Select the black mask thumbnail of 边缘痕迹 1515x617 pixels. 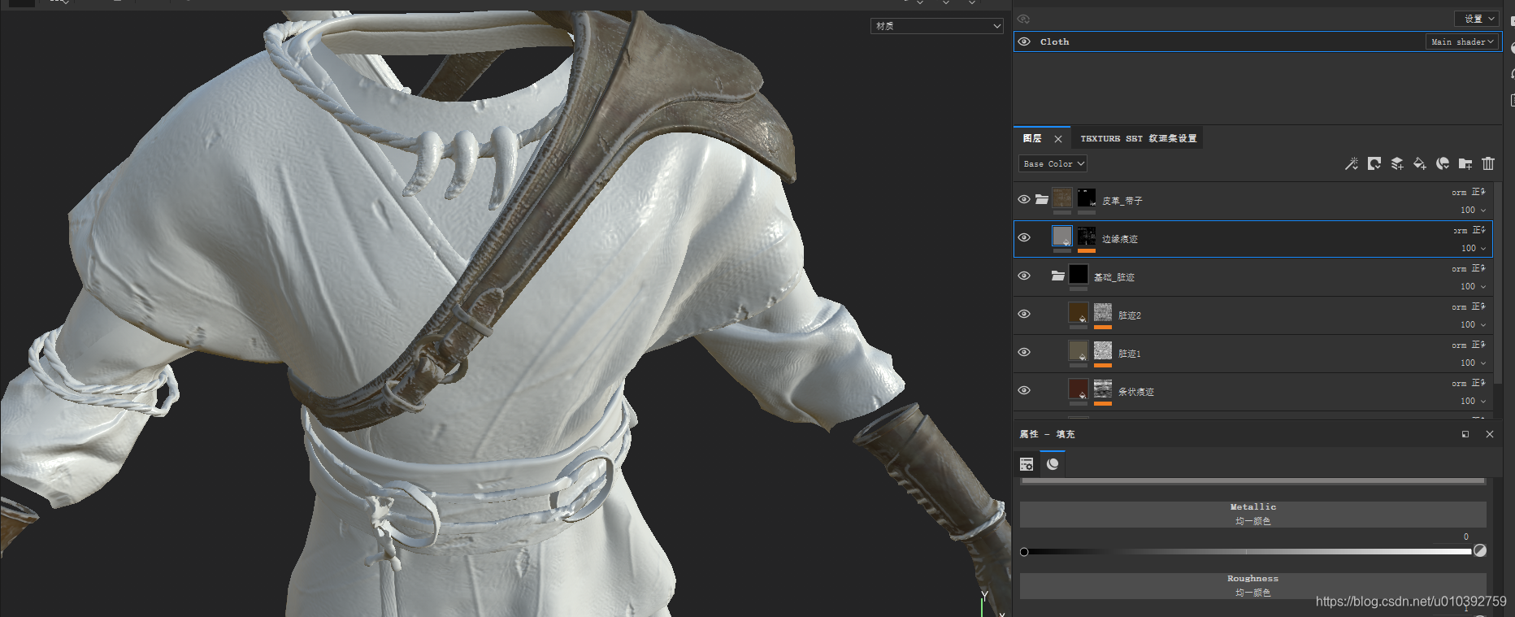click(1086, 236)
